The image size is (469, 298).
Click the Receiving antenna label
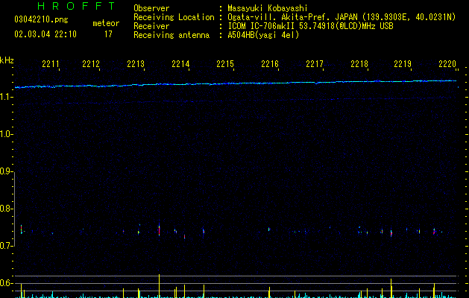(x=171, y=35)
